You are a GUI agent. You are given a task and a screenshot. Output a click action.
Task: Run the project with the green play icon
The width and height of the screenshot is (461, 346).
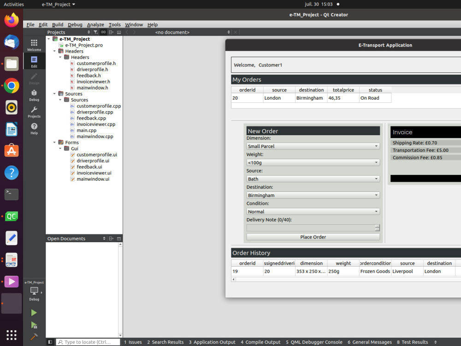tap(34, 312)
